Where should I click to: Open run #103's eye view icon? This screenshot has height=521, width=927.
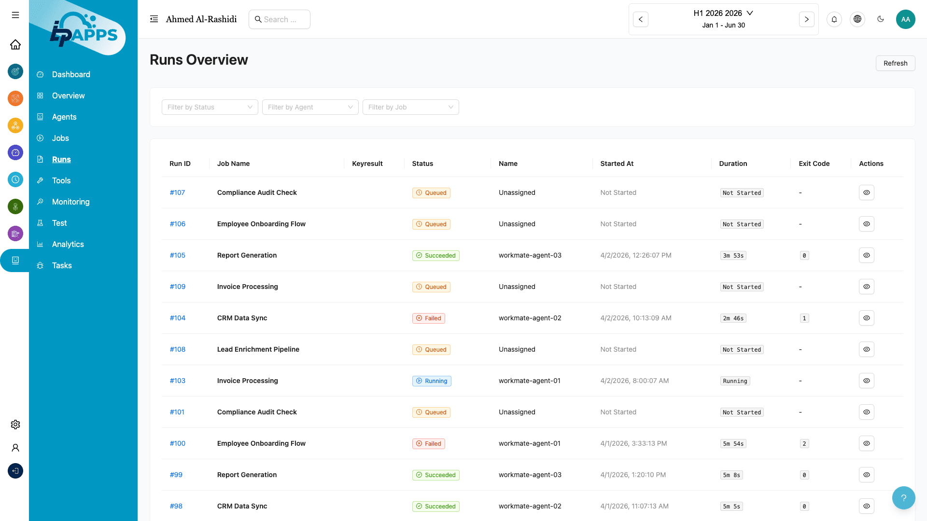[866, 381]
